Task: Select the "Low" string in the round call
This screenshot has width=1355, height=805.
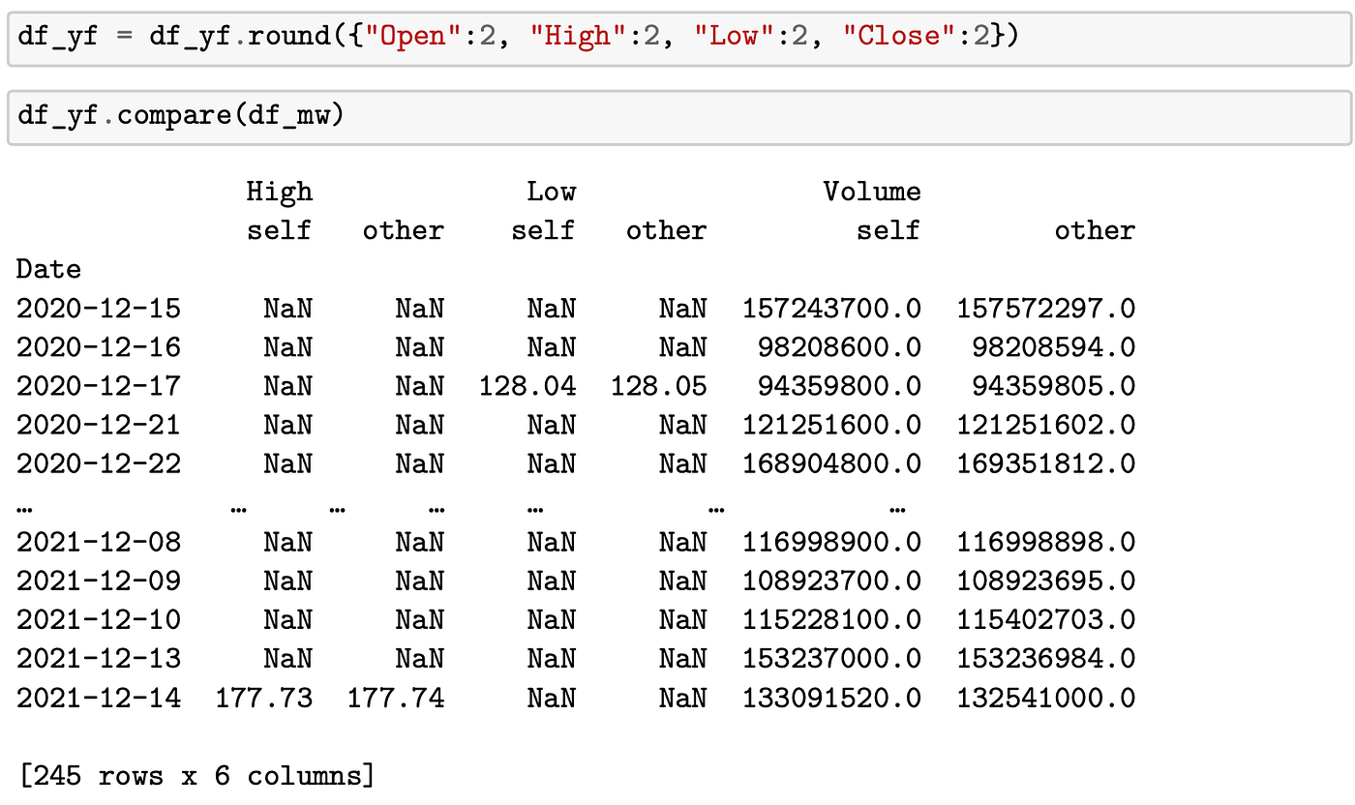Action: coord(731,35)
